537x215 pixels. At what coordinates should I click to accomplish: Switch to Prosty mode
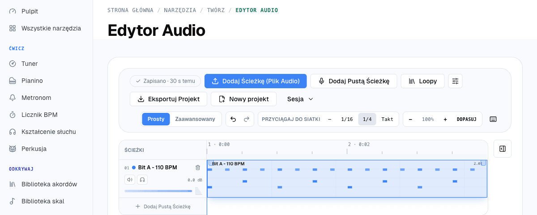156,119
